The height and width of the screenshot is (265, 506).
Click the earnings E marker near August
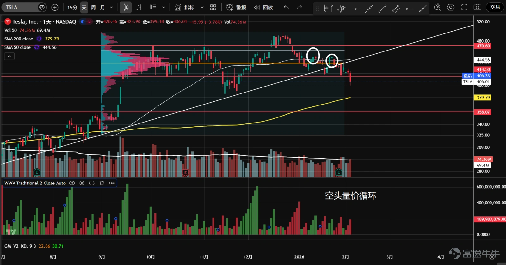(x=37, y=172)
